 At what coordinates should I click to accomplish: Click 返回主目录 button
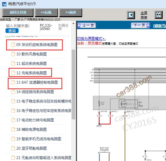click(18, 12)
